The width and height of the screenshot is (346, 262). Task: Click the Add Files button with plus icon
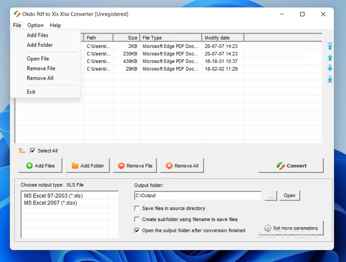point(40,166)
